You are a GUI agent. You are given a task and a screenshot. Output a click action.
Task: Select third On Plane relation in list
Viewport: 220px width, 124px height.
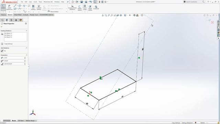click(8, 37)
